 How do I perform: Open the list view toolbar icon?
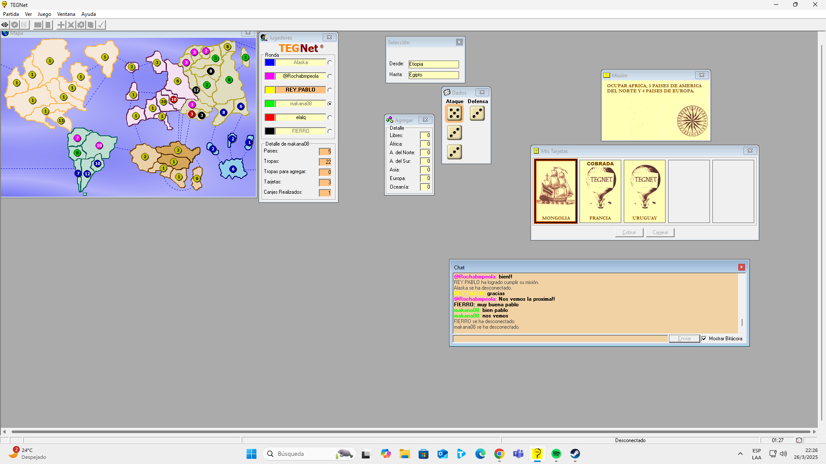tap(25, 25)
